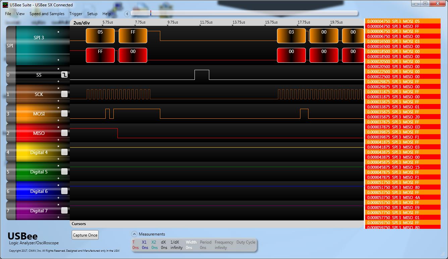
Task: Click the plus icon under MISO channel
Action: (x=58, y=140)
